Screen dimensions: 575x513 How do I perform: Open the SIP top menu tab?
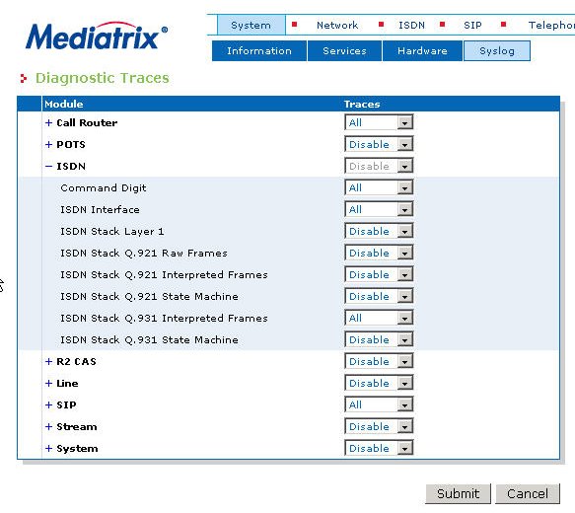(x=472, y=26)
